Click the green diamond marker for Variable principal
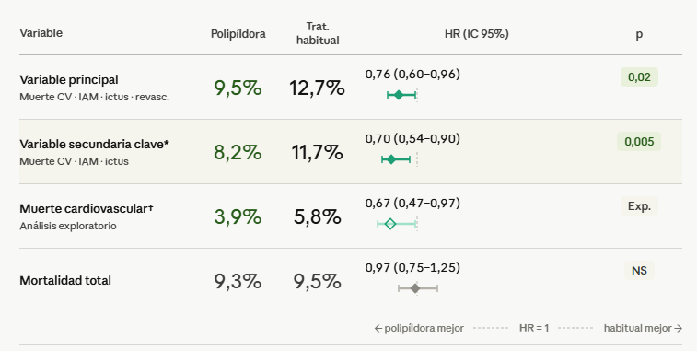 pos(399,95)
